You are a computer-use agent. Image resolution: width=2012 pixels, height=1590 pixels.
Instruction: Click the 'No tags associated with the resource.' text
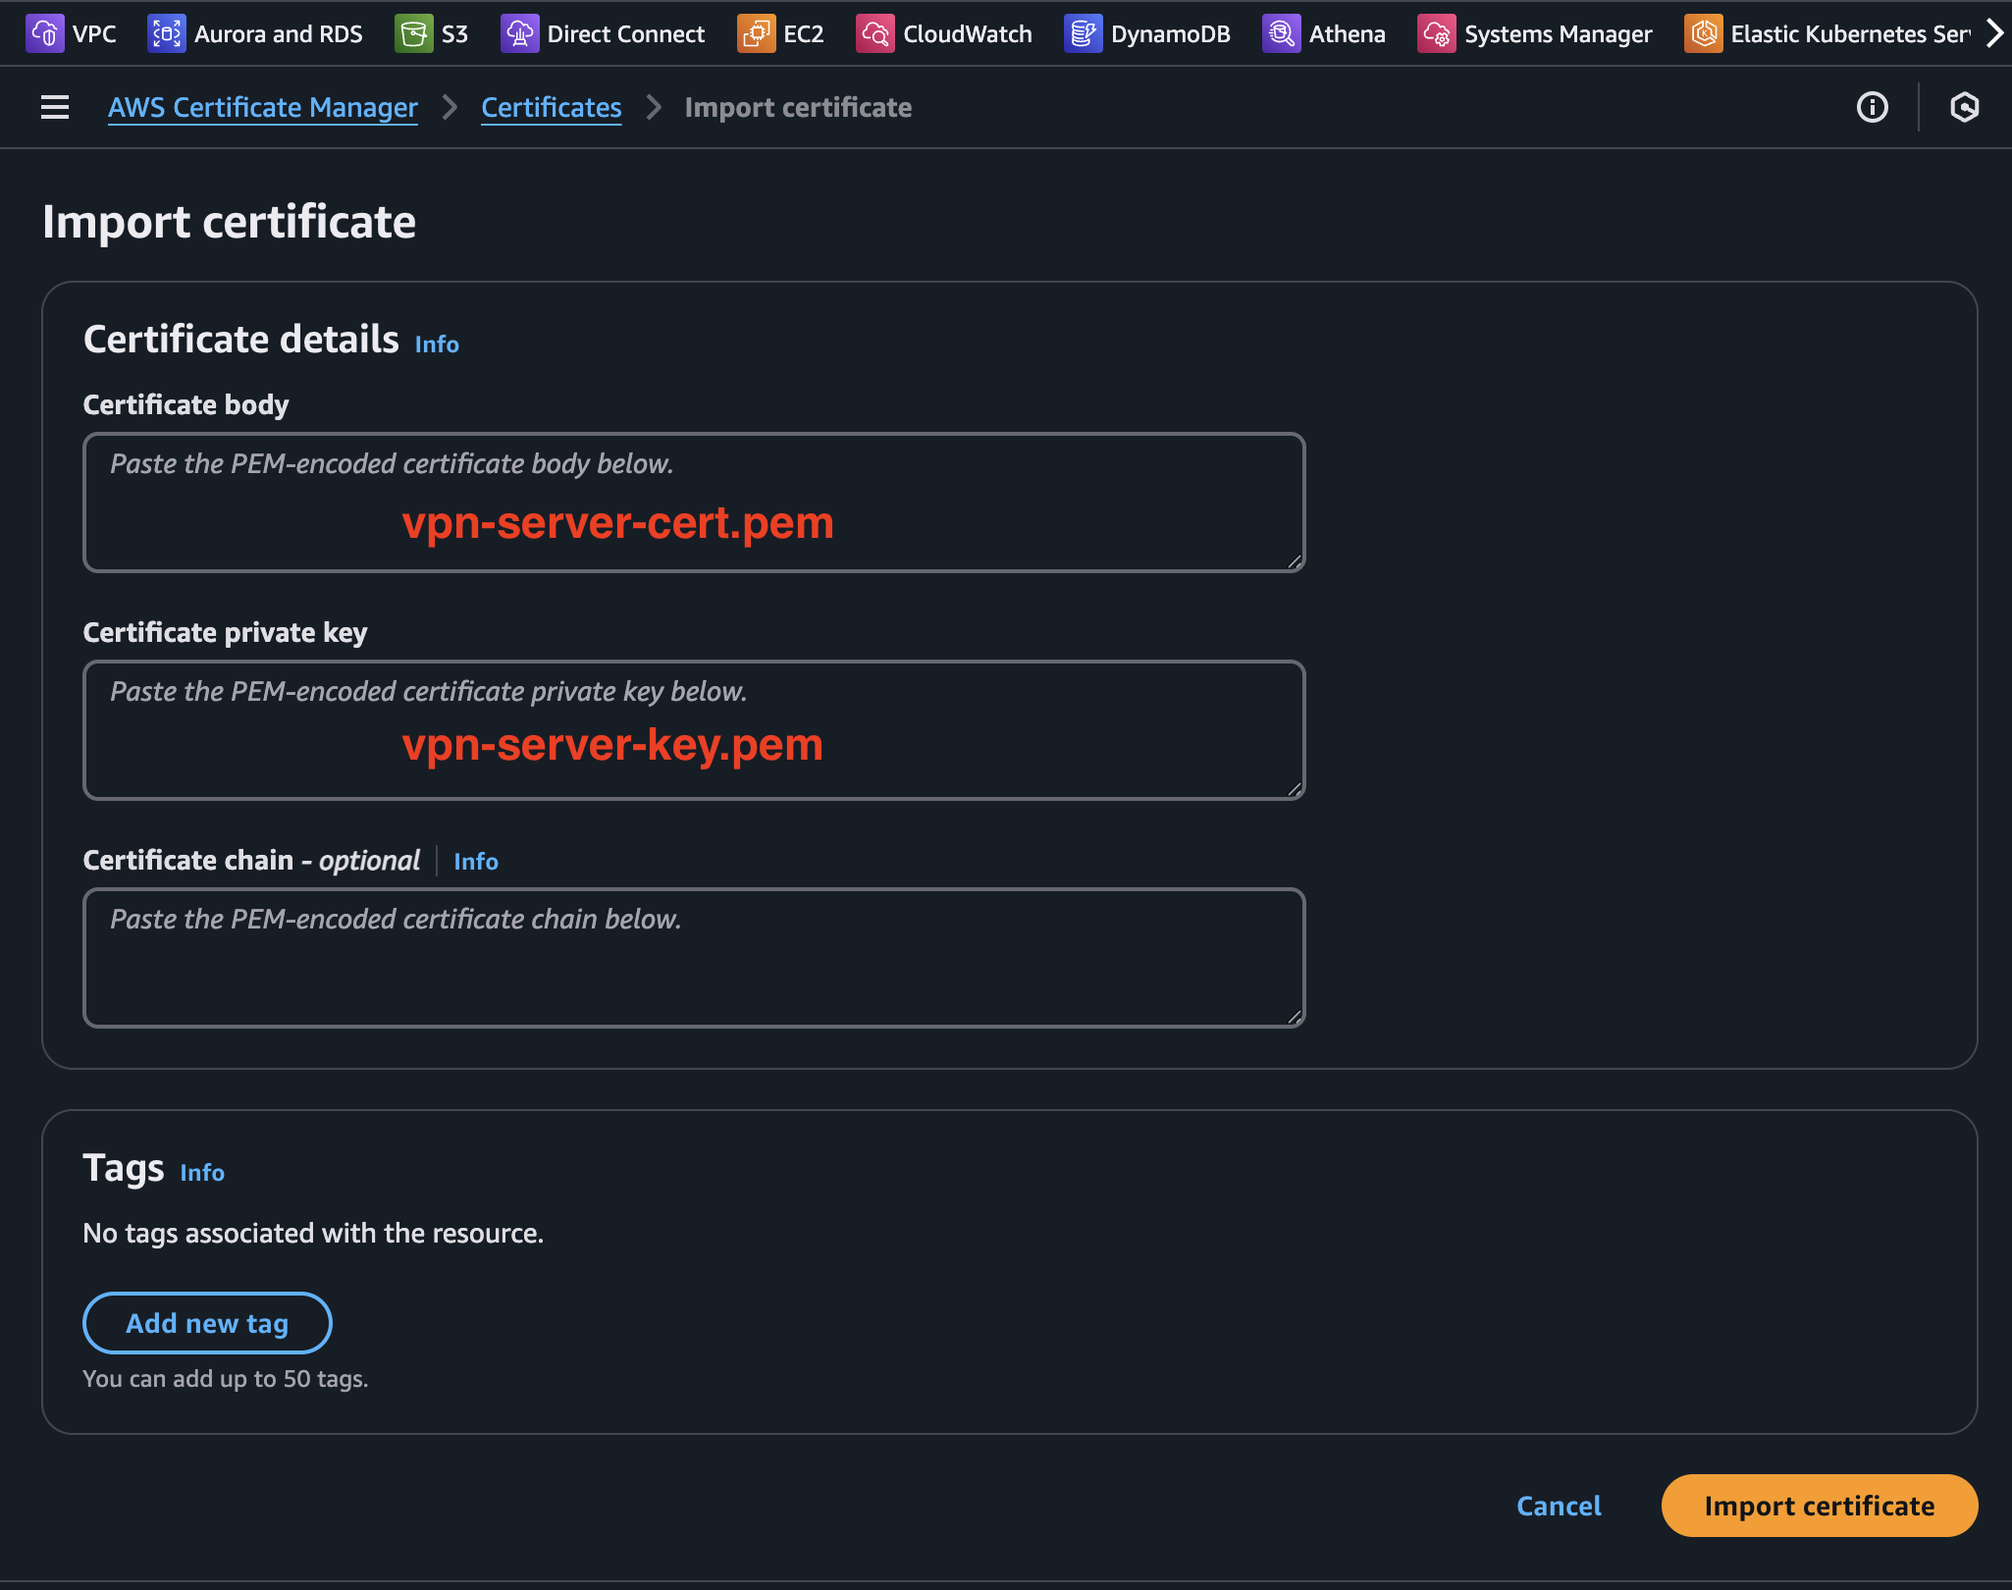pos(313,1233)
